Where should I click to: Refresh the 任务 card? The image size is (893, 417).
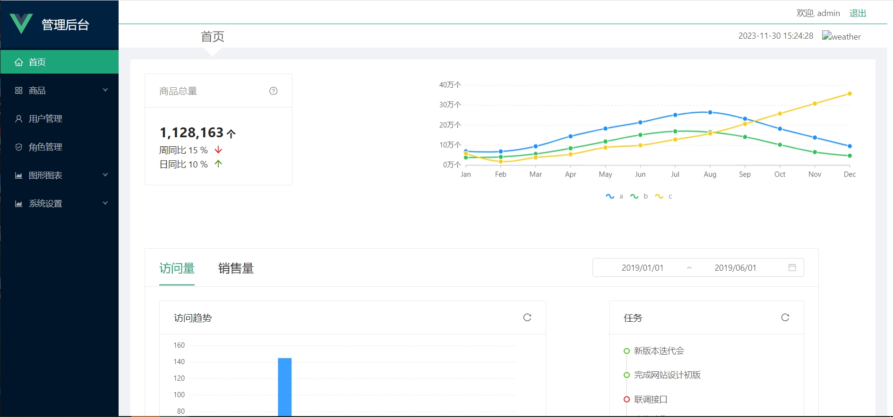[785, 317]
